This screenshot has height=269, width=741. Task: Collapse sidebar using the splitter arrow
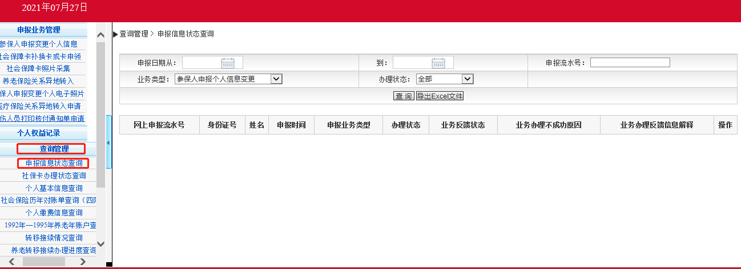pyautogui.click(x=108, y=142)
